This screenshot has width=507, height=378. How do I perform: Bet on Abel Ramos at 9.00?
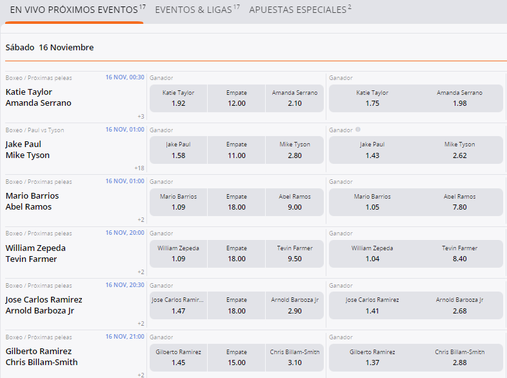coord(294,201)
